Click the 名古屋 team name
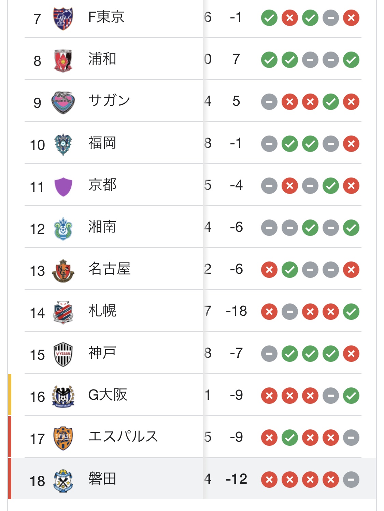384x511 pixels. click(110, 269)
